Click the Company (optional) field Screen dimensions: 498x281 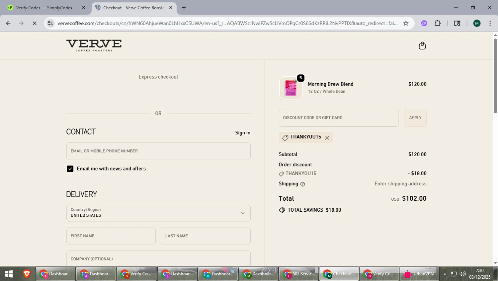coord(158,259)
